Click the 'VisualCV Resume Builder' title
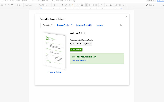 [x=52, y=19]
